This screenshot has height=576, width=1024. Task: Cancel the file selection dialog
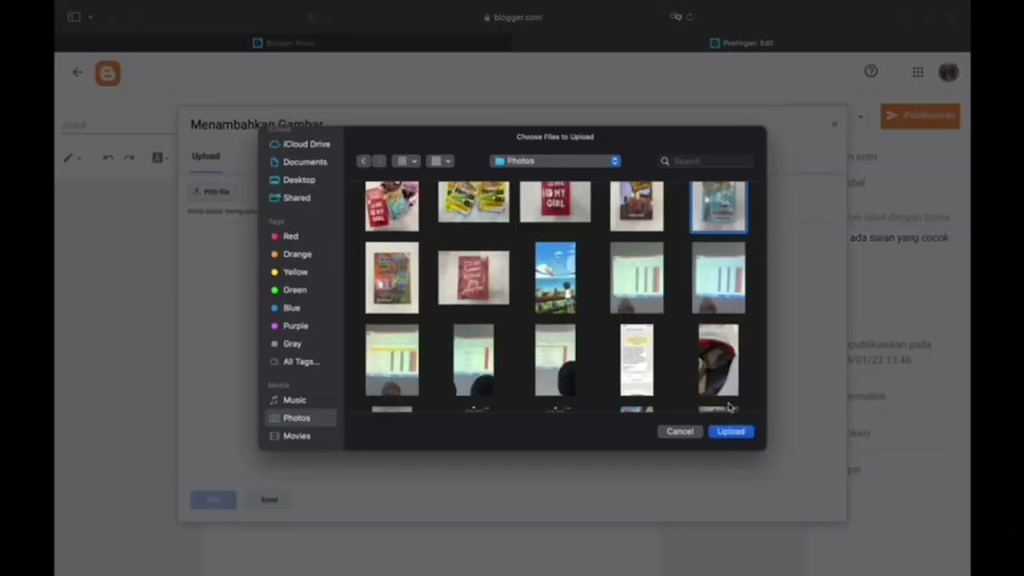click(x=680, y=431)
